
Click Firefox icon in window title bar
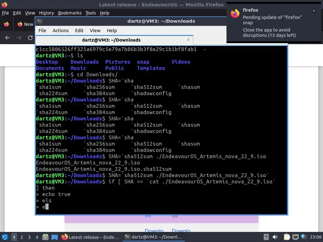pos(4,4)
